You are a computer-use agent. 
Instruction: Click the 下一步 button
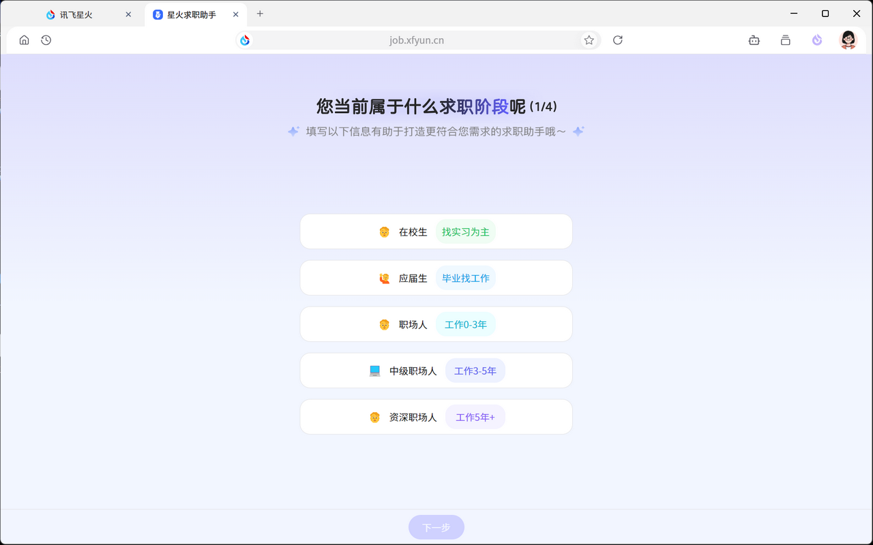click(x=436, y=527)
